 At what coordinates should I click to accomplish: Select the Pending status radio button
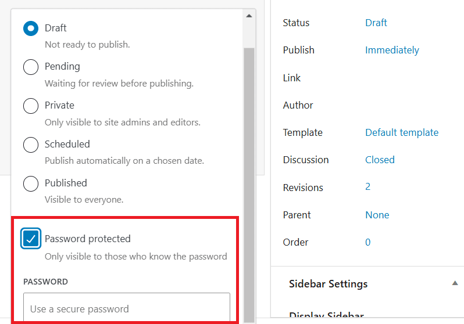31,67
